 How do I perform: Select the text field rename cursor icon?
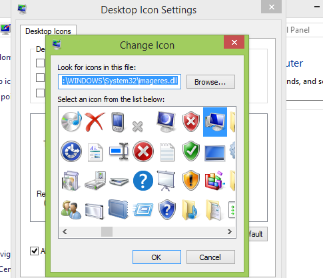[119, 151]
